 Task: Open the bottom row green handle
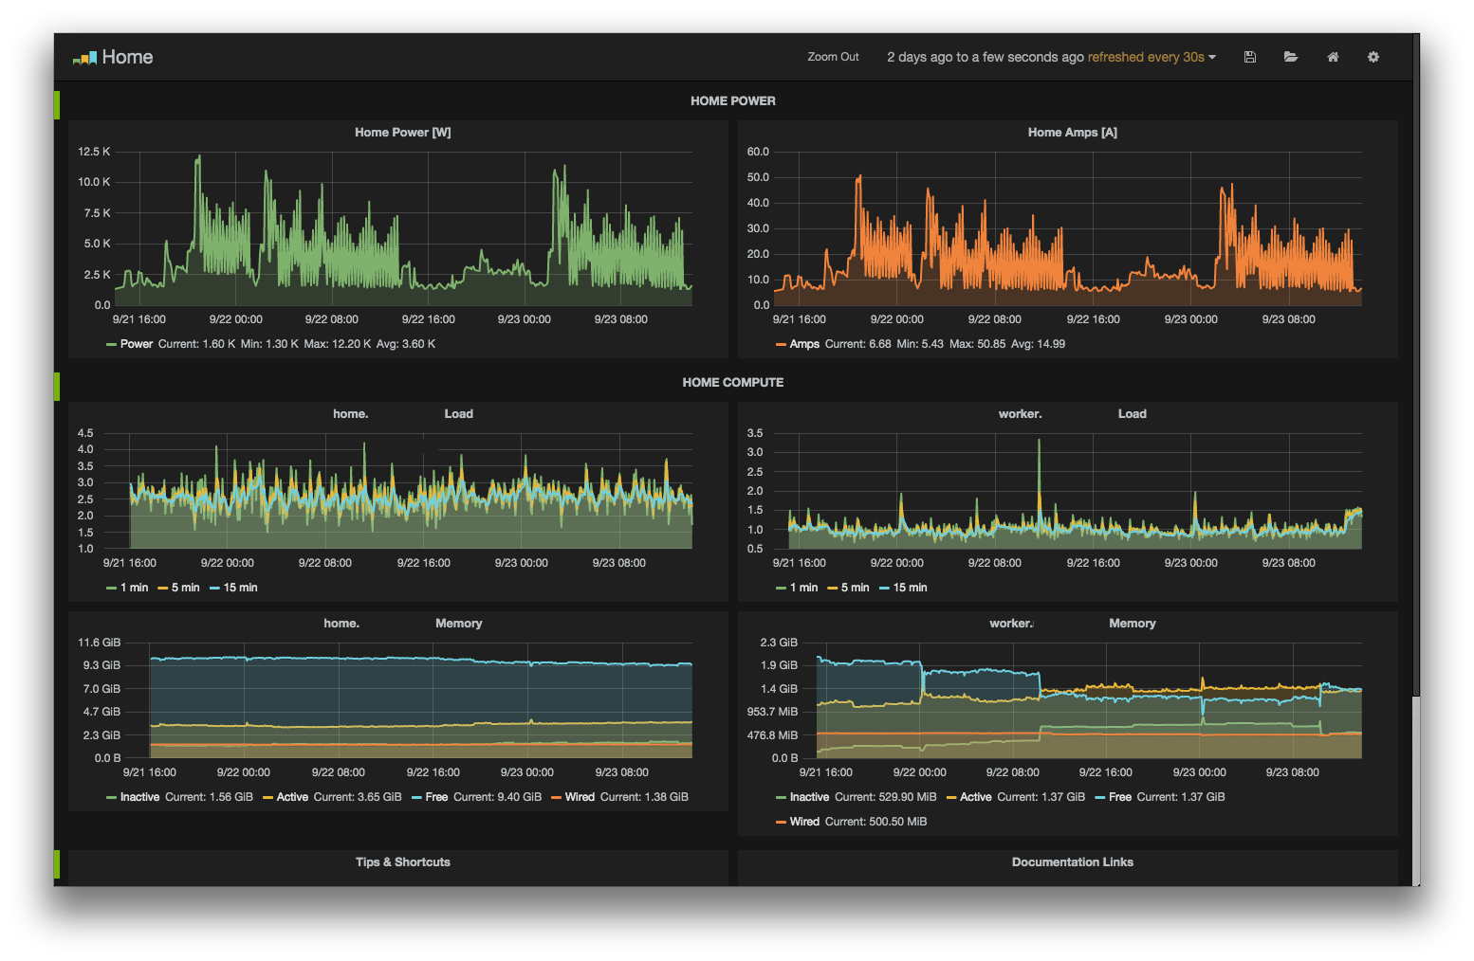click(57, 864)
